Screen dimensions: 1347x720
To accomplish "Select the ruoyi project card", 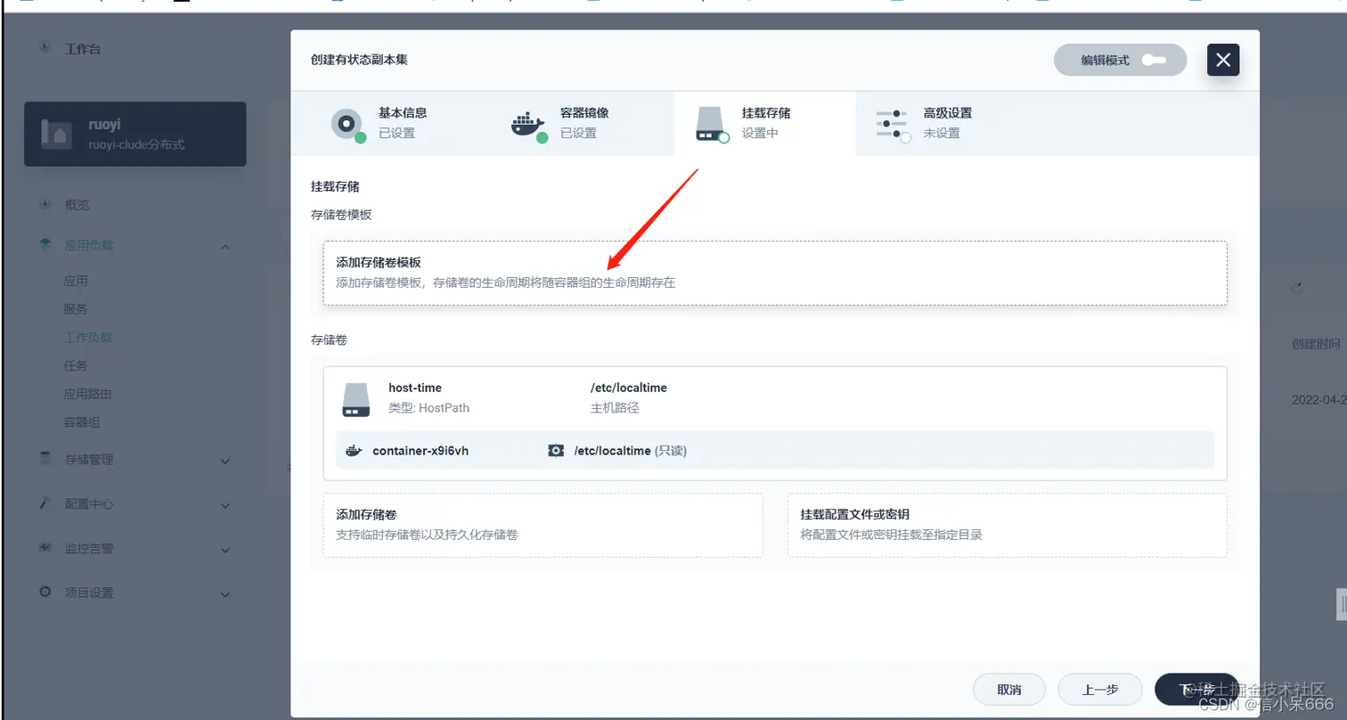I will tap(135, 134).
